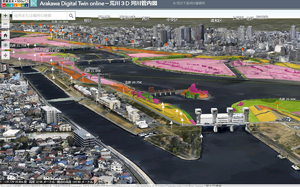Screen dimensions: 300x187
Task: Toggle the pan/rotate navigation arrows icon
Action: point(5,55)
